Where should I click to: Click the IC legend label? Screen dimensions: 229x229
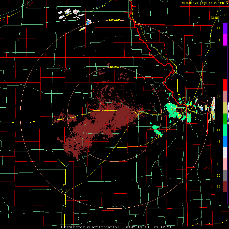[218, 164]
